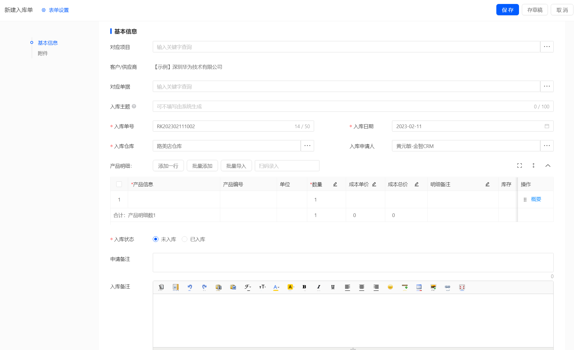Select the 已入库 radio option
The width and height of the screenshot is (574, 350).
pos(185,239)
